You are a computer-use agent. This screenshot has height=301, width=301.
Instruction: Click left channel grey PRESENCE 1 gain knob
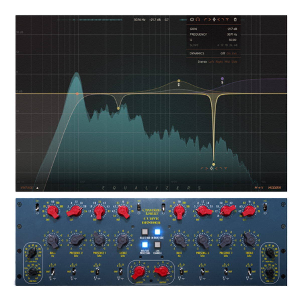click(x=100, y=240)
